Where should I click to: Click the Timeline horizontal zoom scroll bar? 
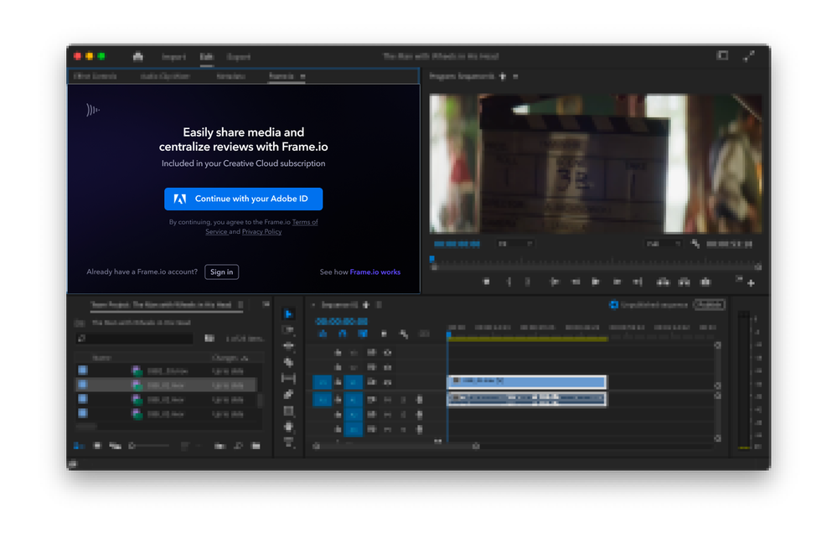tap(396, 446)
